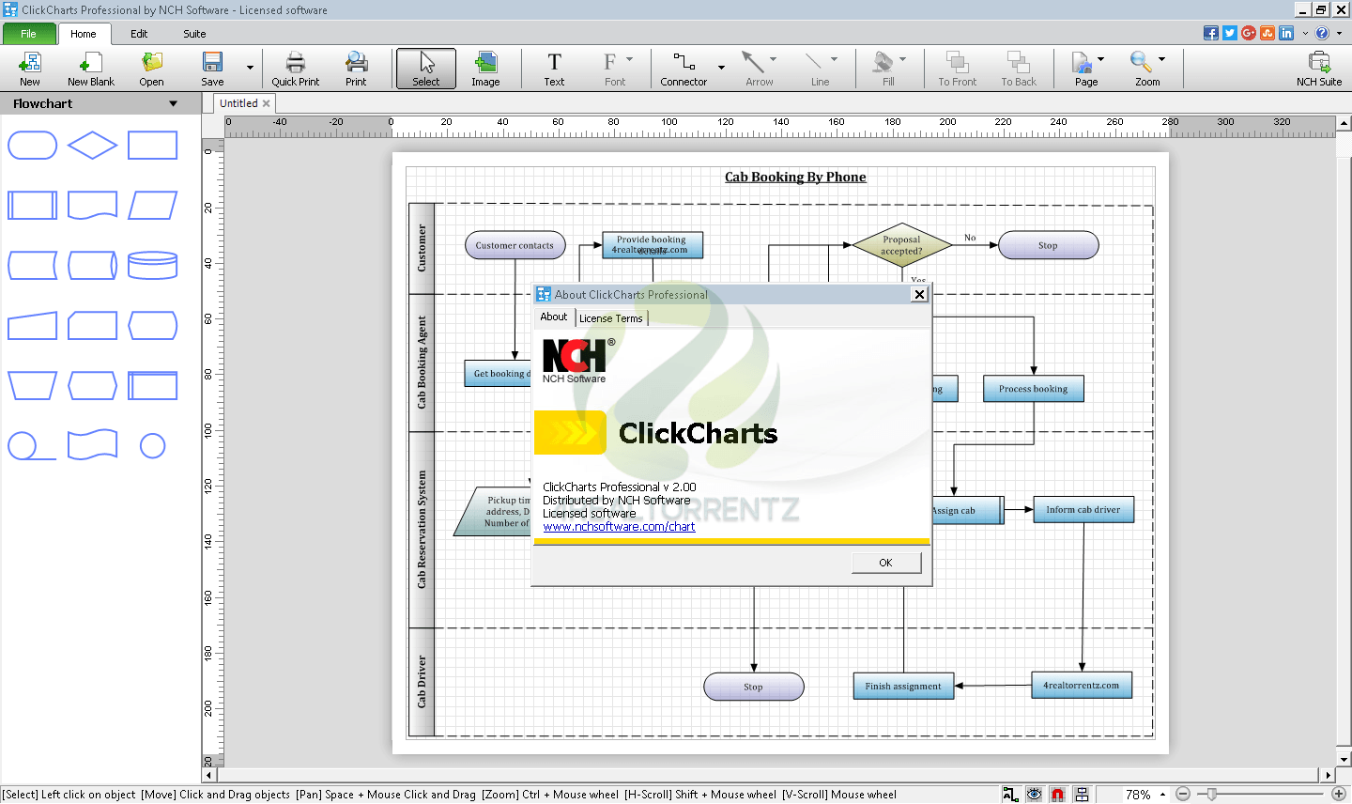The image size is (1352, 804).
Task: Open the blue Help question-mark icon
Action: click(x=1322, y=33)
